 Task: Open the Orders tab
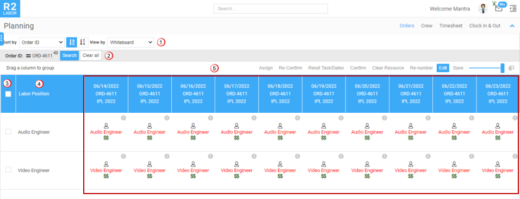pyautogui.click(x=407, y=25)
